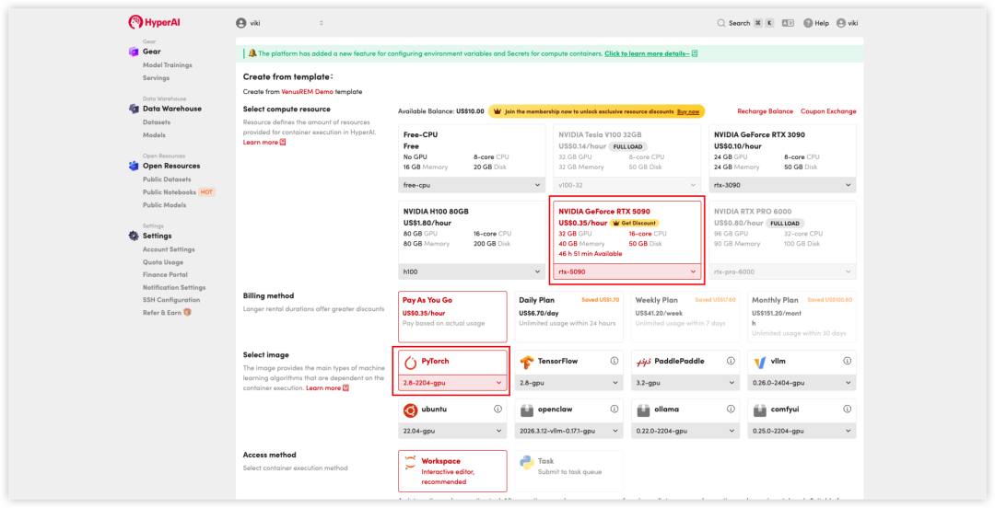Click the comfyui image icon
995x508 pixels.
(759, 410)
